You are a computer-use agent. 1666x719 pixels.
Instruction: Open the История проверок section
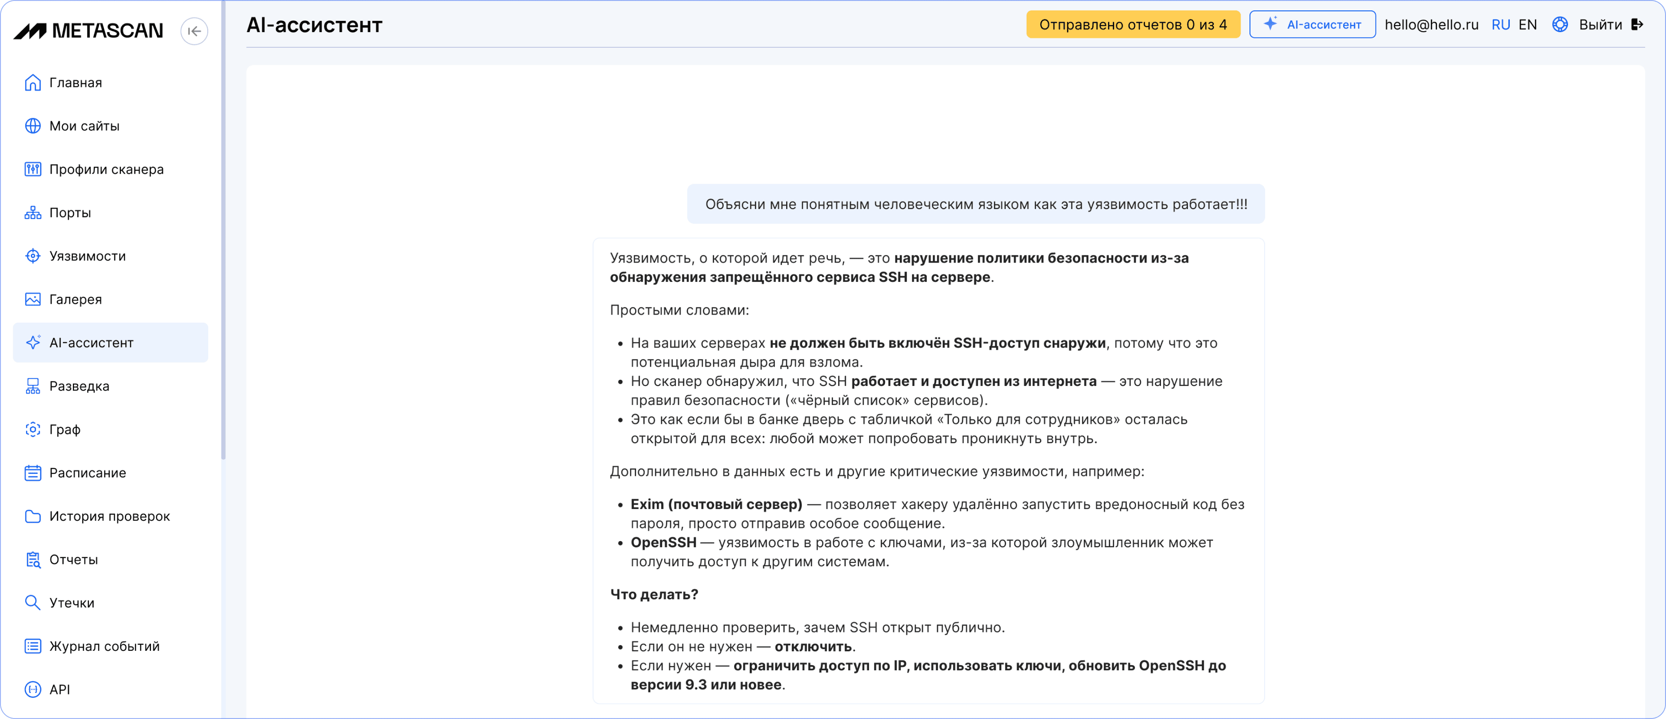coord(111,516)
